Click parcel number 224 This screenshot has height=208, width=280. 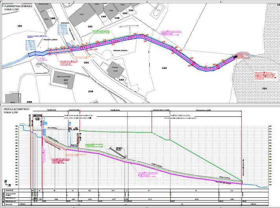(87, 63)
